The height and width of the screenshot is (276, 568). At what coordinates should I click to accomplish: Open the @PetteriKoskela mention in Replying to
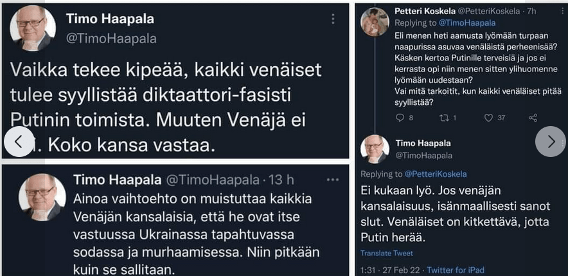[x=436, y=174]
